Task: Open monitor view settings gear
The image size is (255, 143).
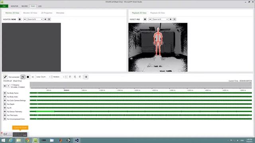Action: (20, 19)
